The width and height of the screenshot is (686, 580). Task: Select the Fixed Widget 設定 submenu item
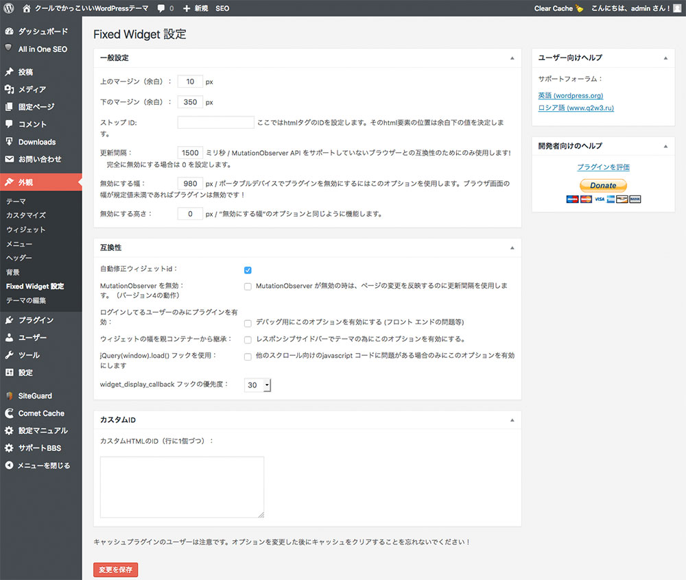click(35, 287)
